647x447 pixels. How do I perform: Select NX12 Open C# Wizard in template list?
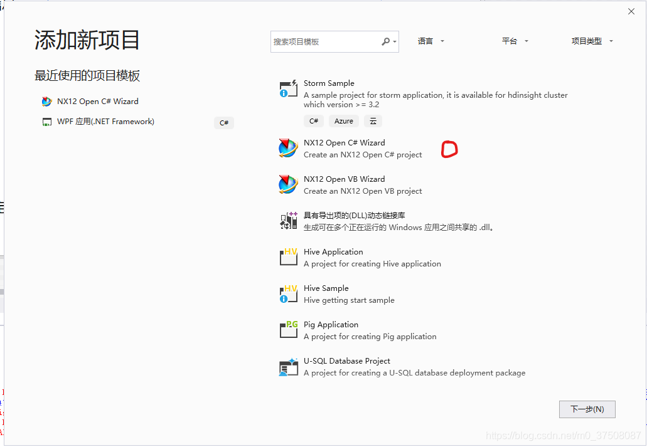[x=344, y=143]
